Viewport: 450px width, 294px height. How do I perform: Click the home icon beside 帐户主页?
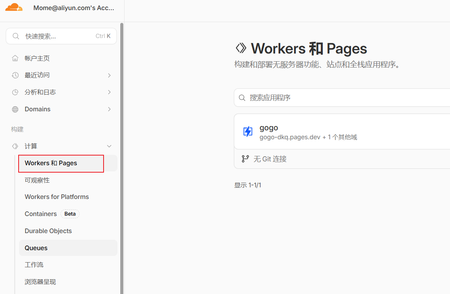pos(15,58)
